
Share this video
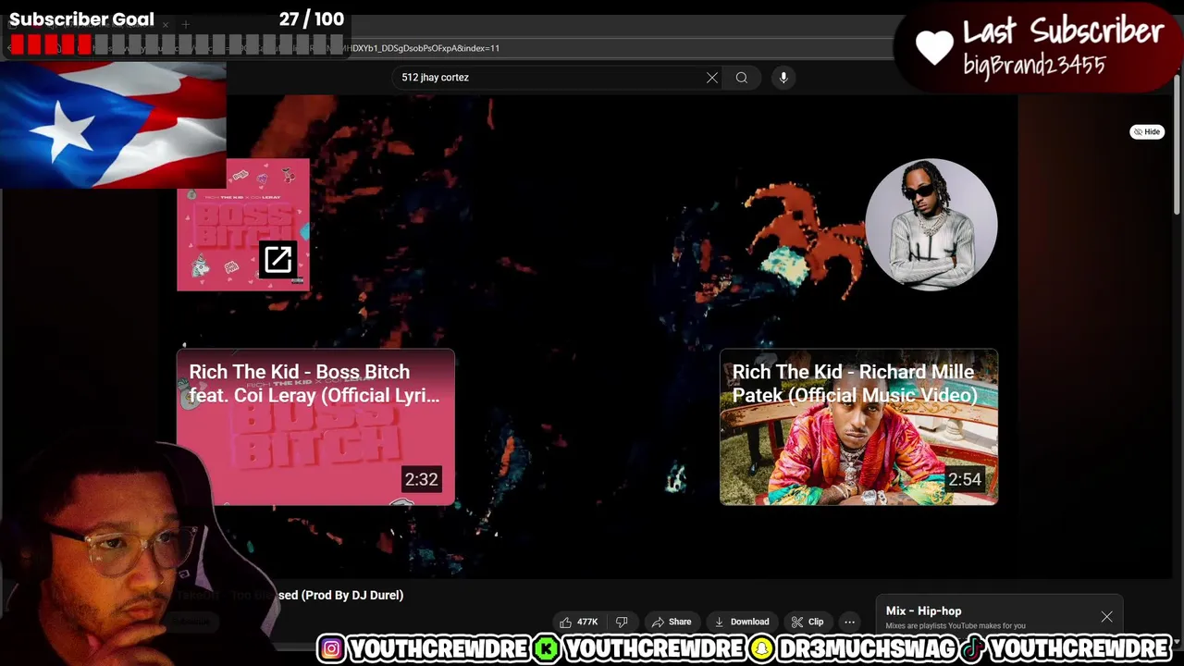[x=672, y=622]
